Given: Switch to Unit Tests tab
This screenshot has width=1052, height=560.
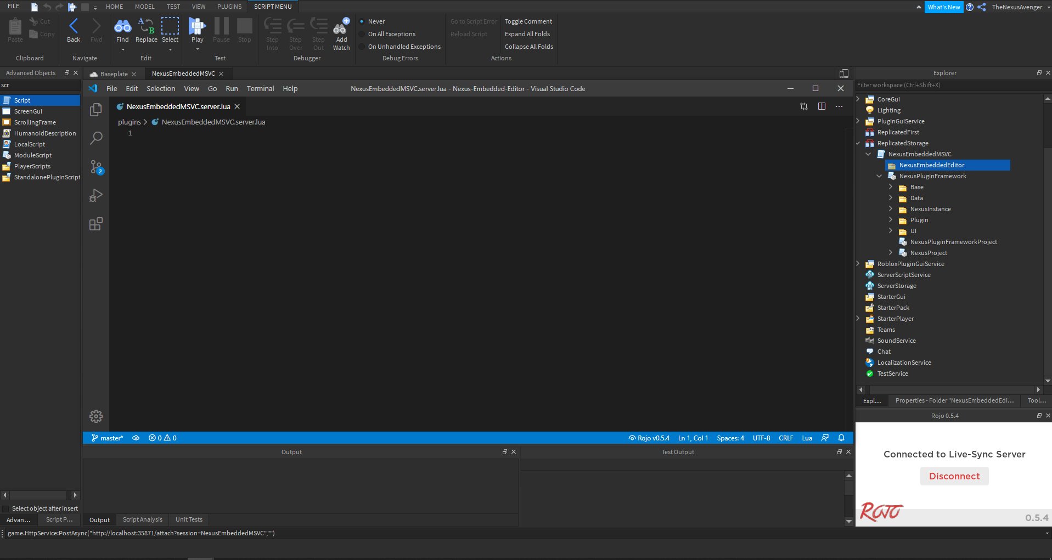Looking at the screenshot, I should [x=189, y=519].
